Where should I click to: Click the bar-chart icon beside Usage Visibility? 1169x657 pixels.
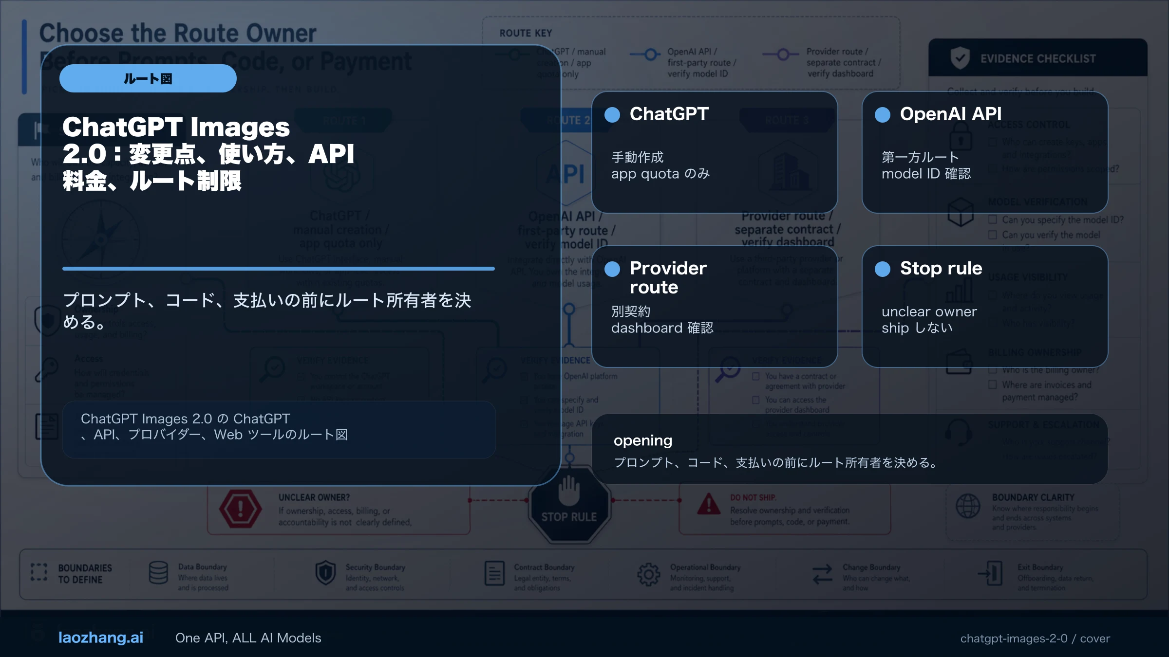959,291
